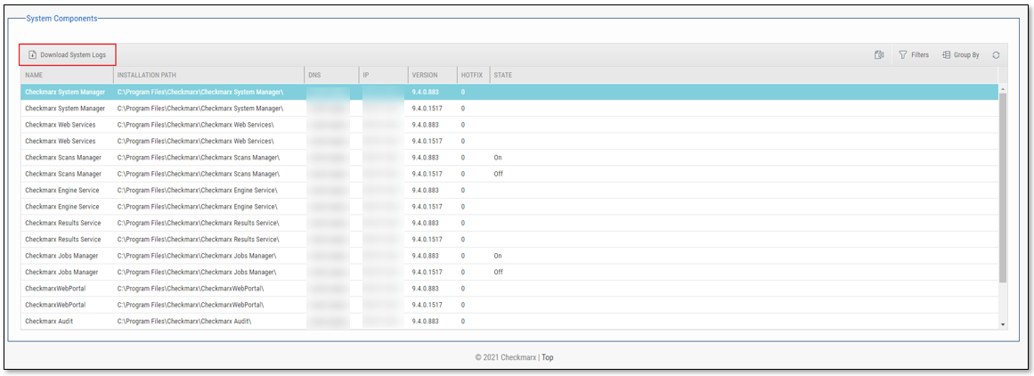
Task: Select Checkmarx Jobs Manager row with state On
Action: (509, 256)
